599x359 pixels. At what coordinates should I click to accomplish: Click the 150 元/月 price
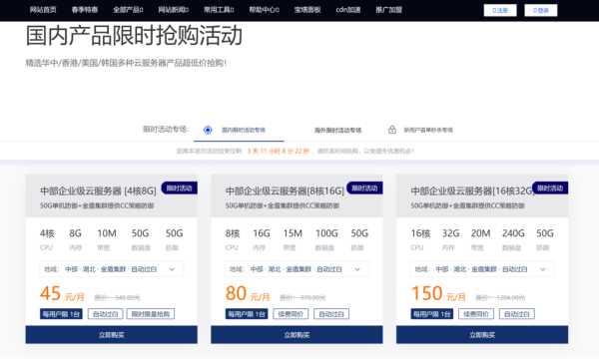tap(438, 294)
